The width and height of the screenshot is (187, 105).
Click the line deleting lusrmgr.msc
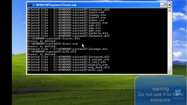(x=67, y=49)
